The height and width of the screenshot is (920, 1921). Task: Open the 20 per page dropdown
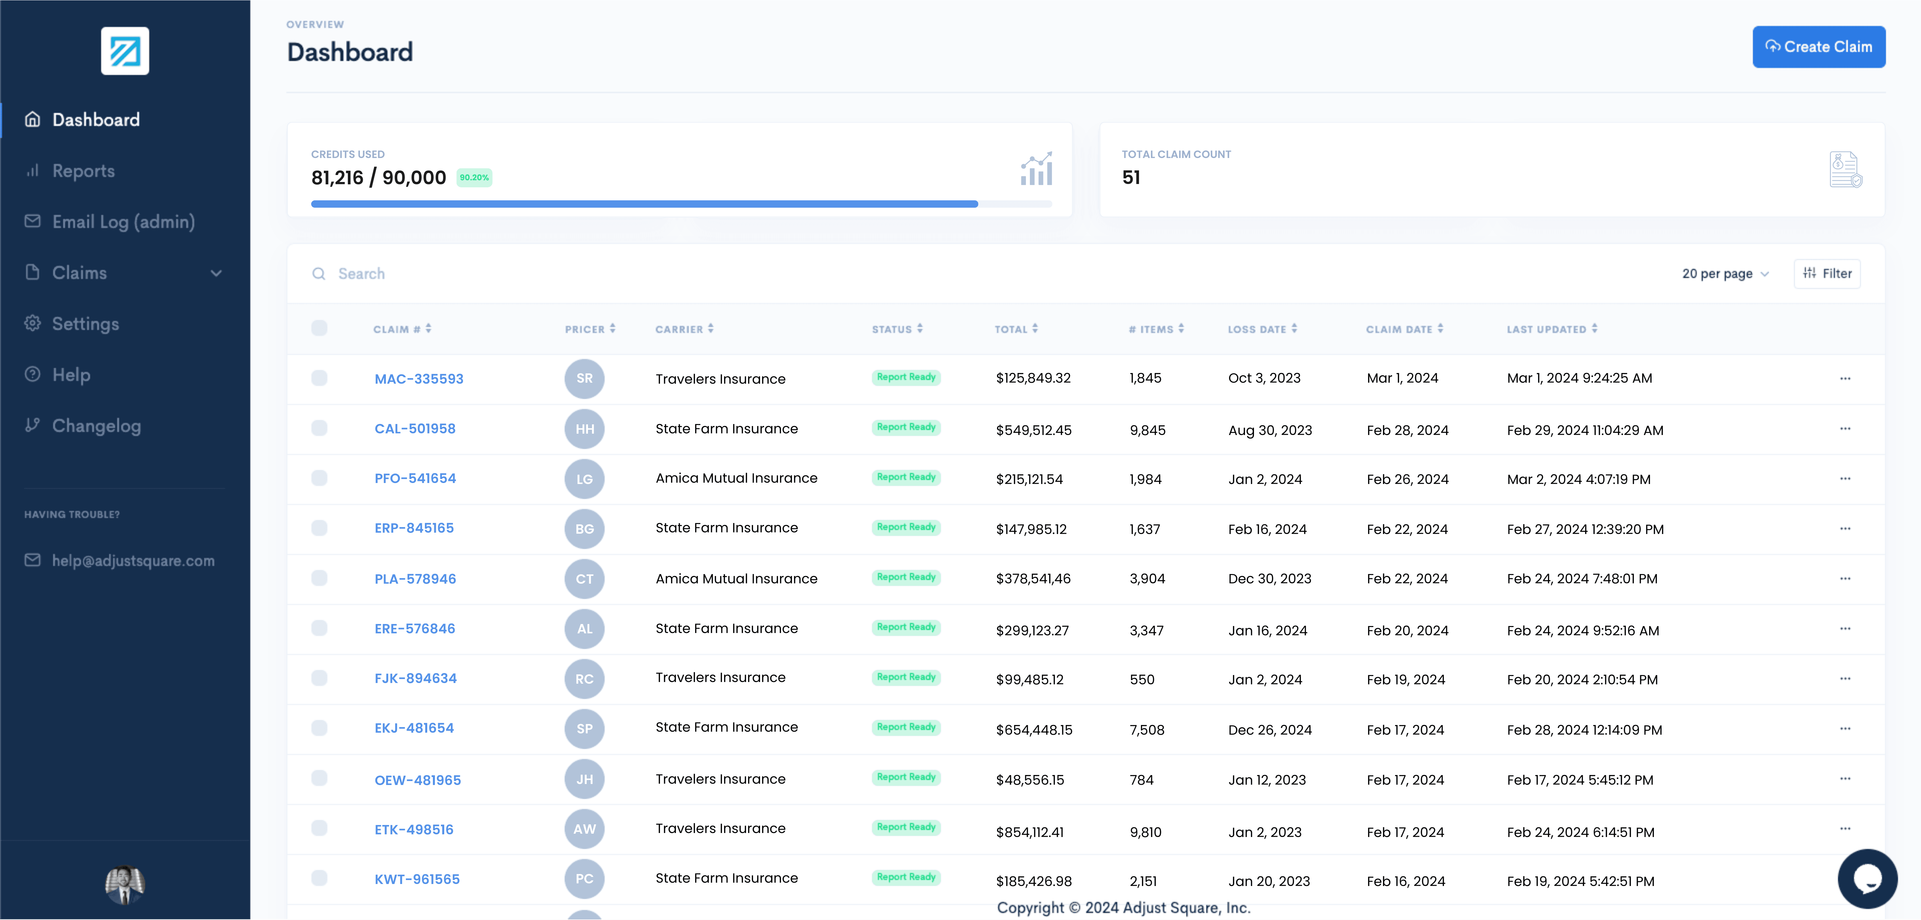pos(1725,274)
